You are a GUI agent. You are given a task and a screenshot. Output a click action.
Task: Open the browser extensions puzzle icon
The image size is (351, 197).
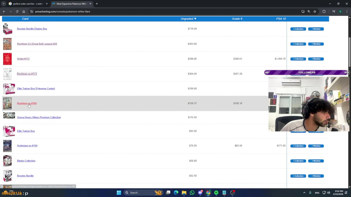324,11
